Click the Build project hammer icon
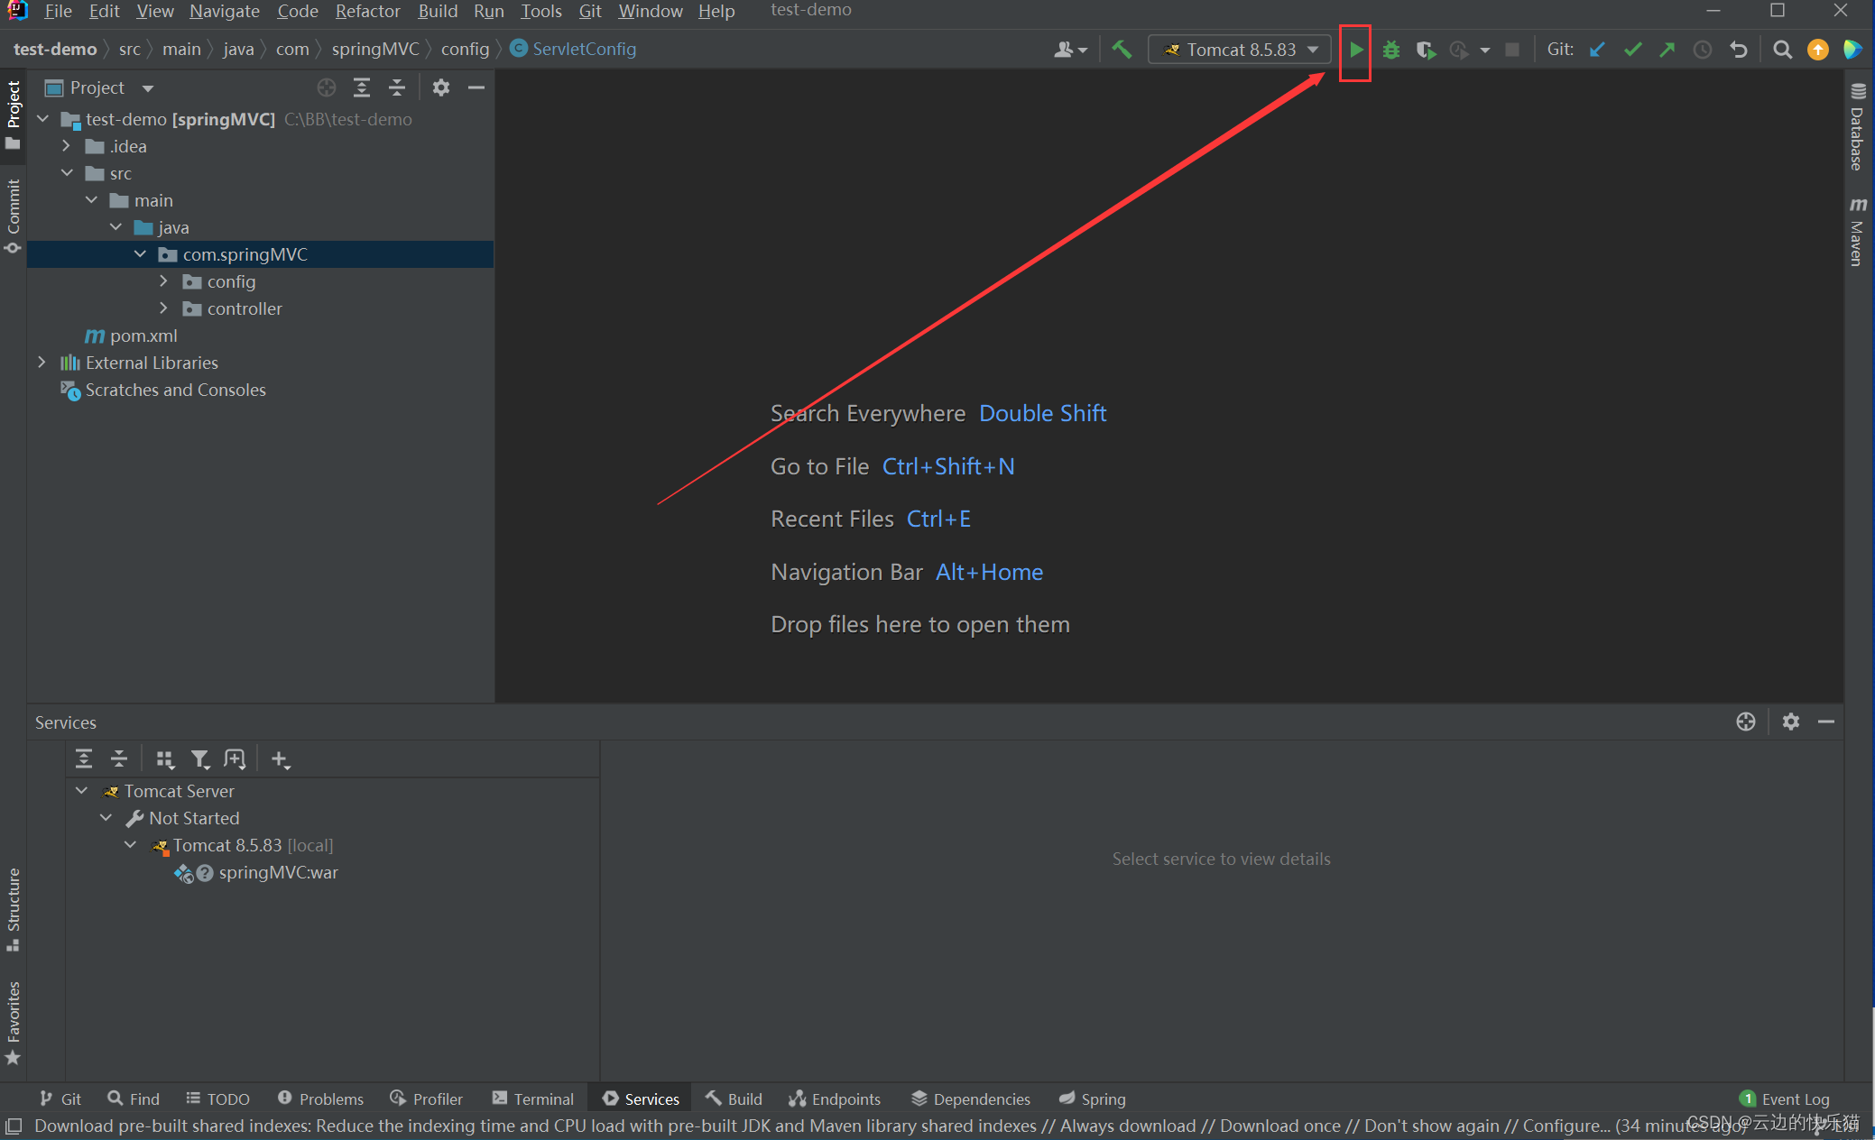The width and height of the screenshot is (1875, 1140). 1122,50
